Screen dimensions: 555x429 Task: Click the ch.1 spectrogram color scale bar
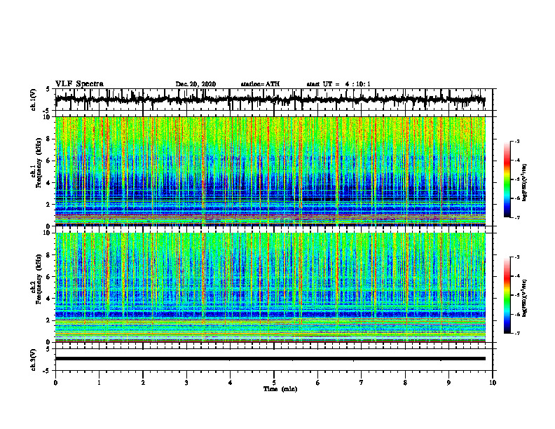point(507,179)
